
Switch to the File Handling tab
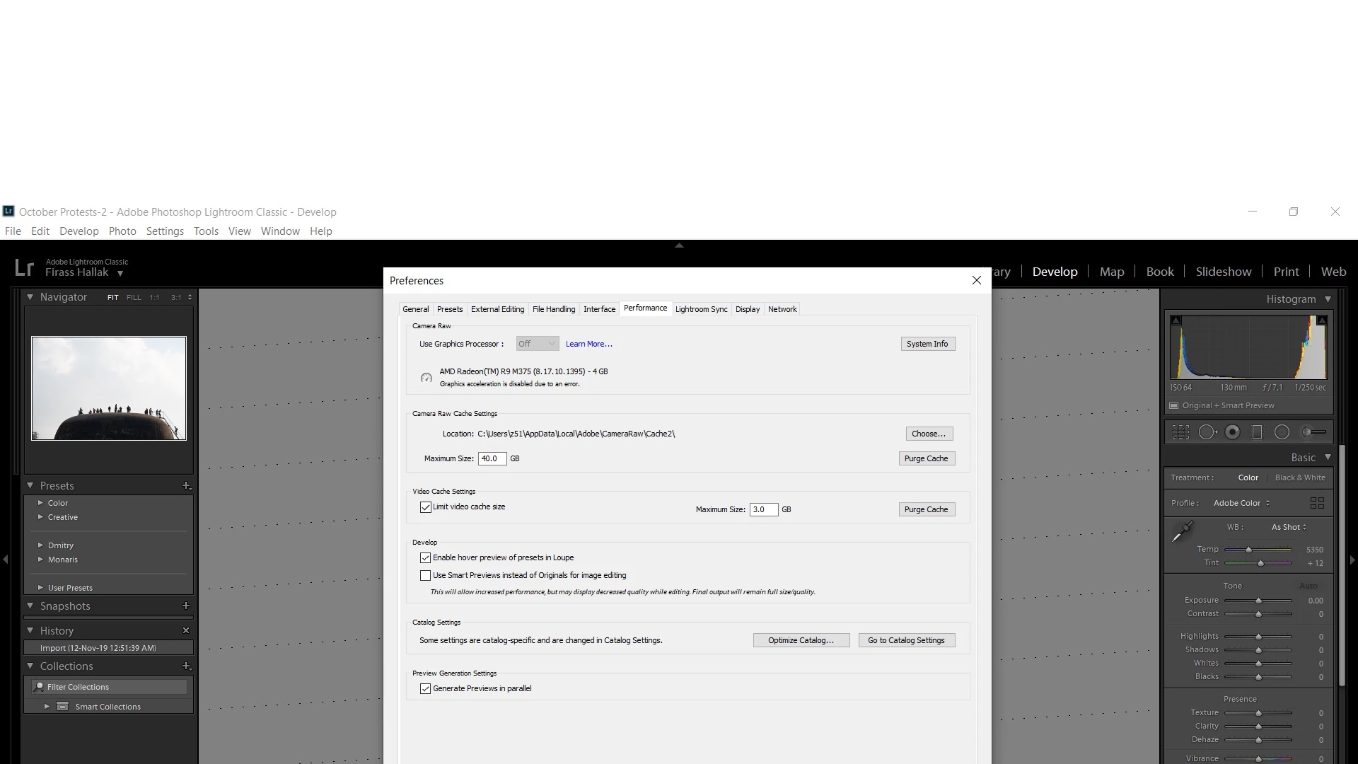coord(553,309)
